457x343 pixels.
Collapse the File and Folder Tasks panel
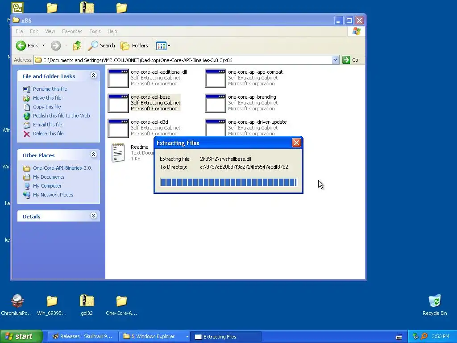point(93,75)
